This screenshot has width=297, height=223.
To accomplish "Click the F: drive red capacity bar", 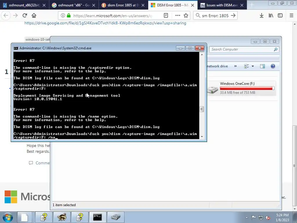I will click(x=247, y=88).
